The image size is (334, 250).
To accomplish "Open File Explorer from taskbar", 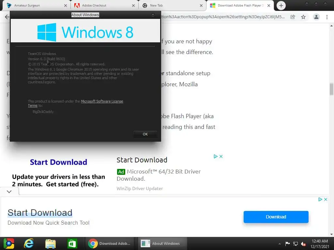I will pos(51,243).
